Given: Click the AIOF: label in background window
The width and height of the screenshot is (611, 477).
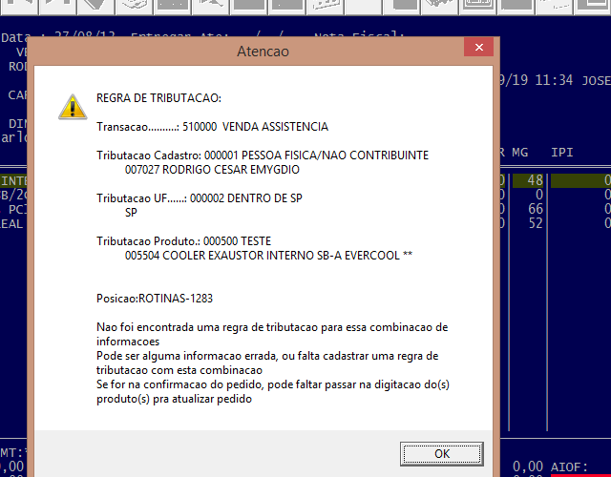Looking at the screenshot, I should pos(569,467).
